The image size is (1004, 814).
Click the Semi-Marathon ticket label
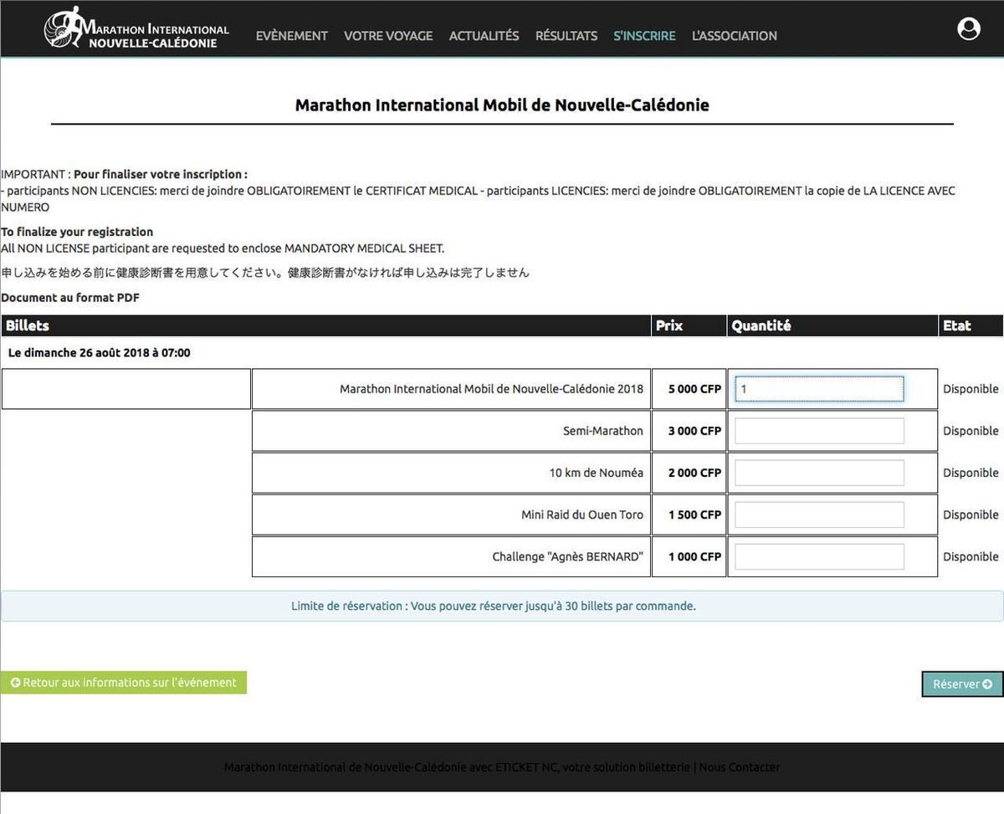(602, 431)
